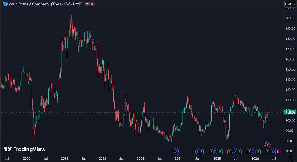Click the 108.02 current price label
Image resolution: width=297 pixels, height=162 pixels.
290,112
